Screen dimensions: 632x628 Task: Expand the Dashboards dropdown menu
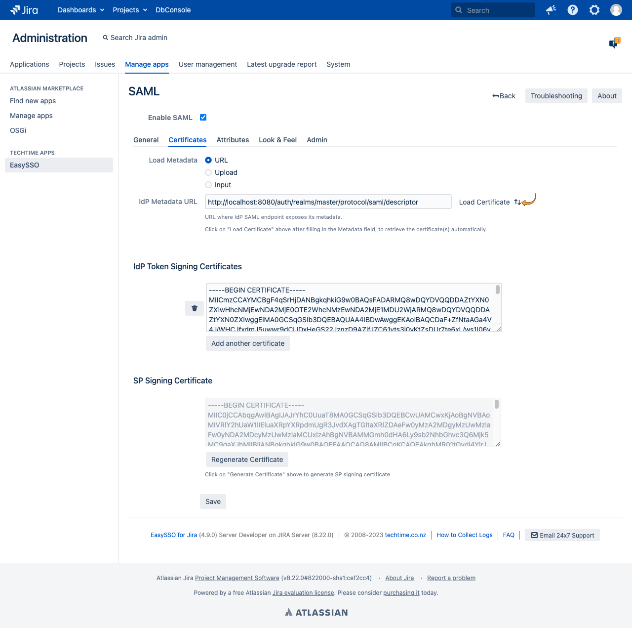pyautogui.click(x=81, y=10)
